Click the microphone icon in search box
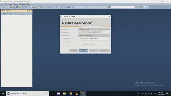Screen dimensions: 171x96 click(x=46, y=94)
